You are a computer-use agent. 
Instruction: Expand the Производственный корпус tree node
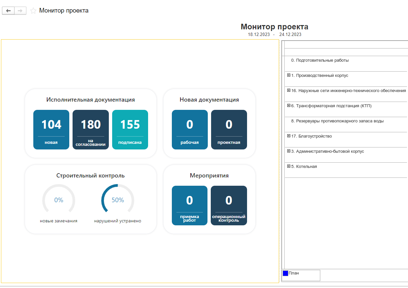point(289,75)
